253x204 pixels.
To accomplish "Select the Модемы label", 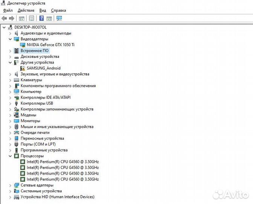I will 28,115.
